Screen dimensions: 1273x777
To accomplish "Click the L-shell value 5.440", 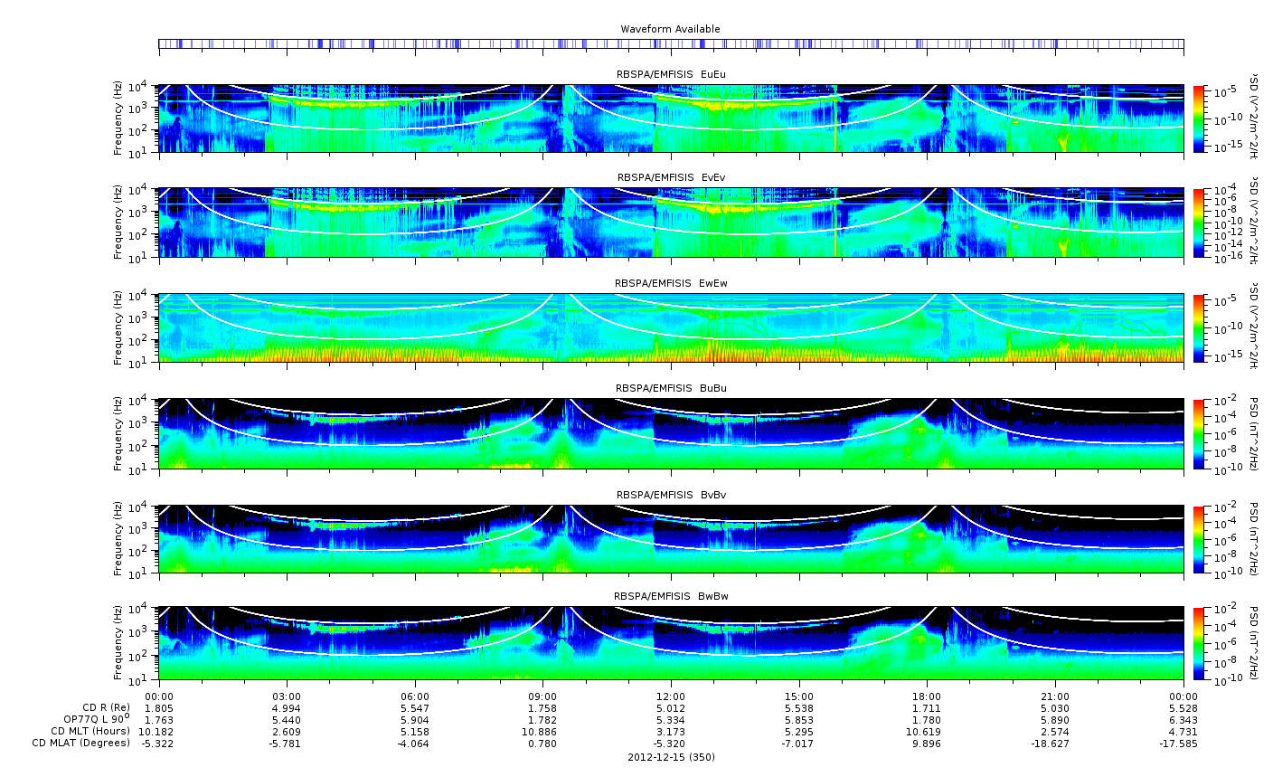I will [x=287, y=719].
